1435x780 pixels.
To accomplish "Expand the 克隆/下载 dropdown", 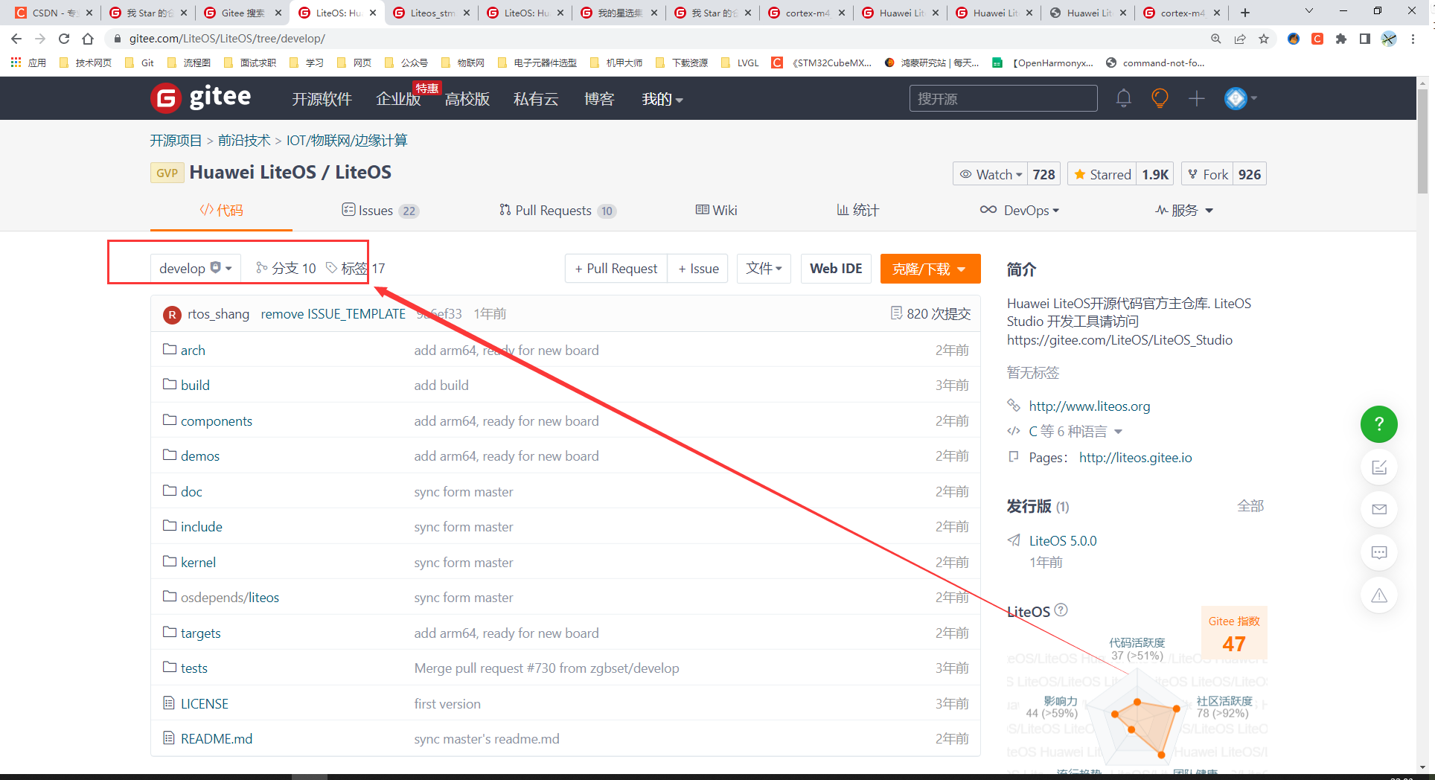I will (930, 269).
